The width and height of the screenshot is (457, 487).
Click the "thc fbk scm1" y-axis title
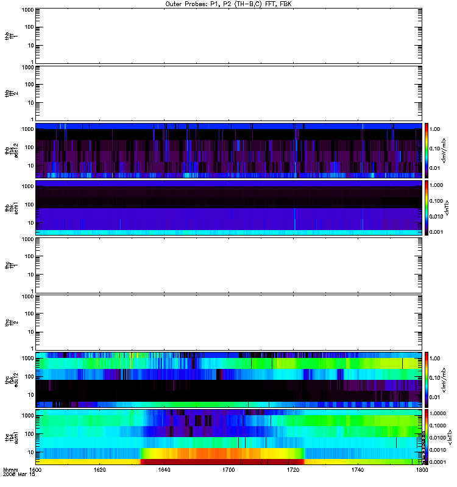tap(11, 437)
